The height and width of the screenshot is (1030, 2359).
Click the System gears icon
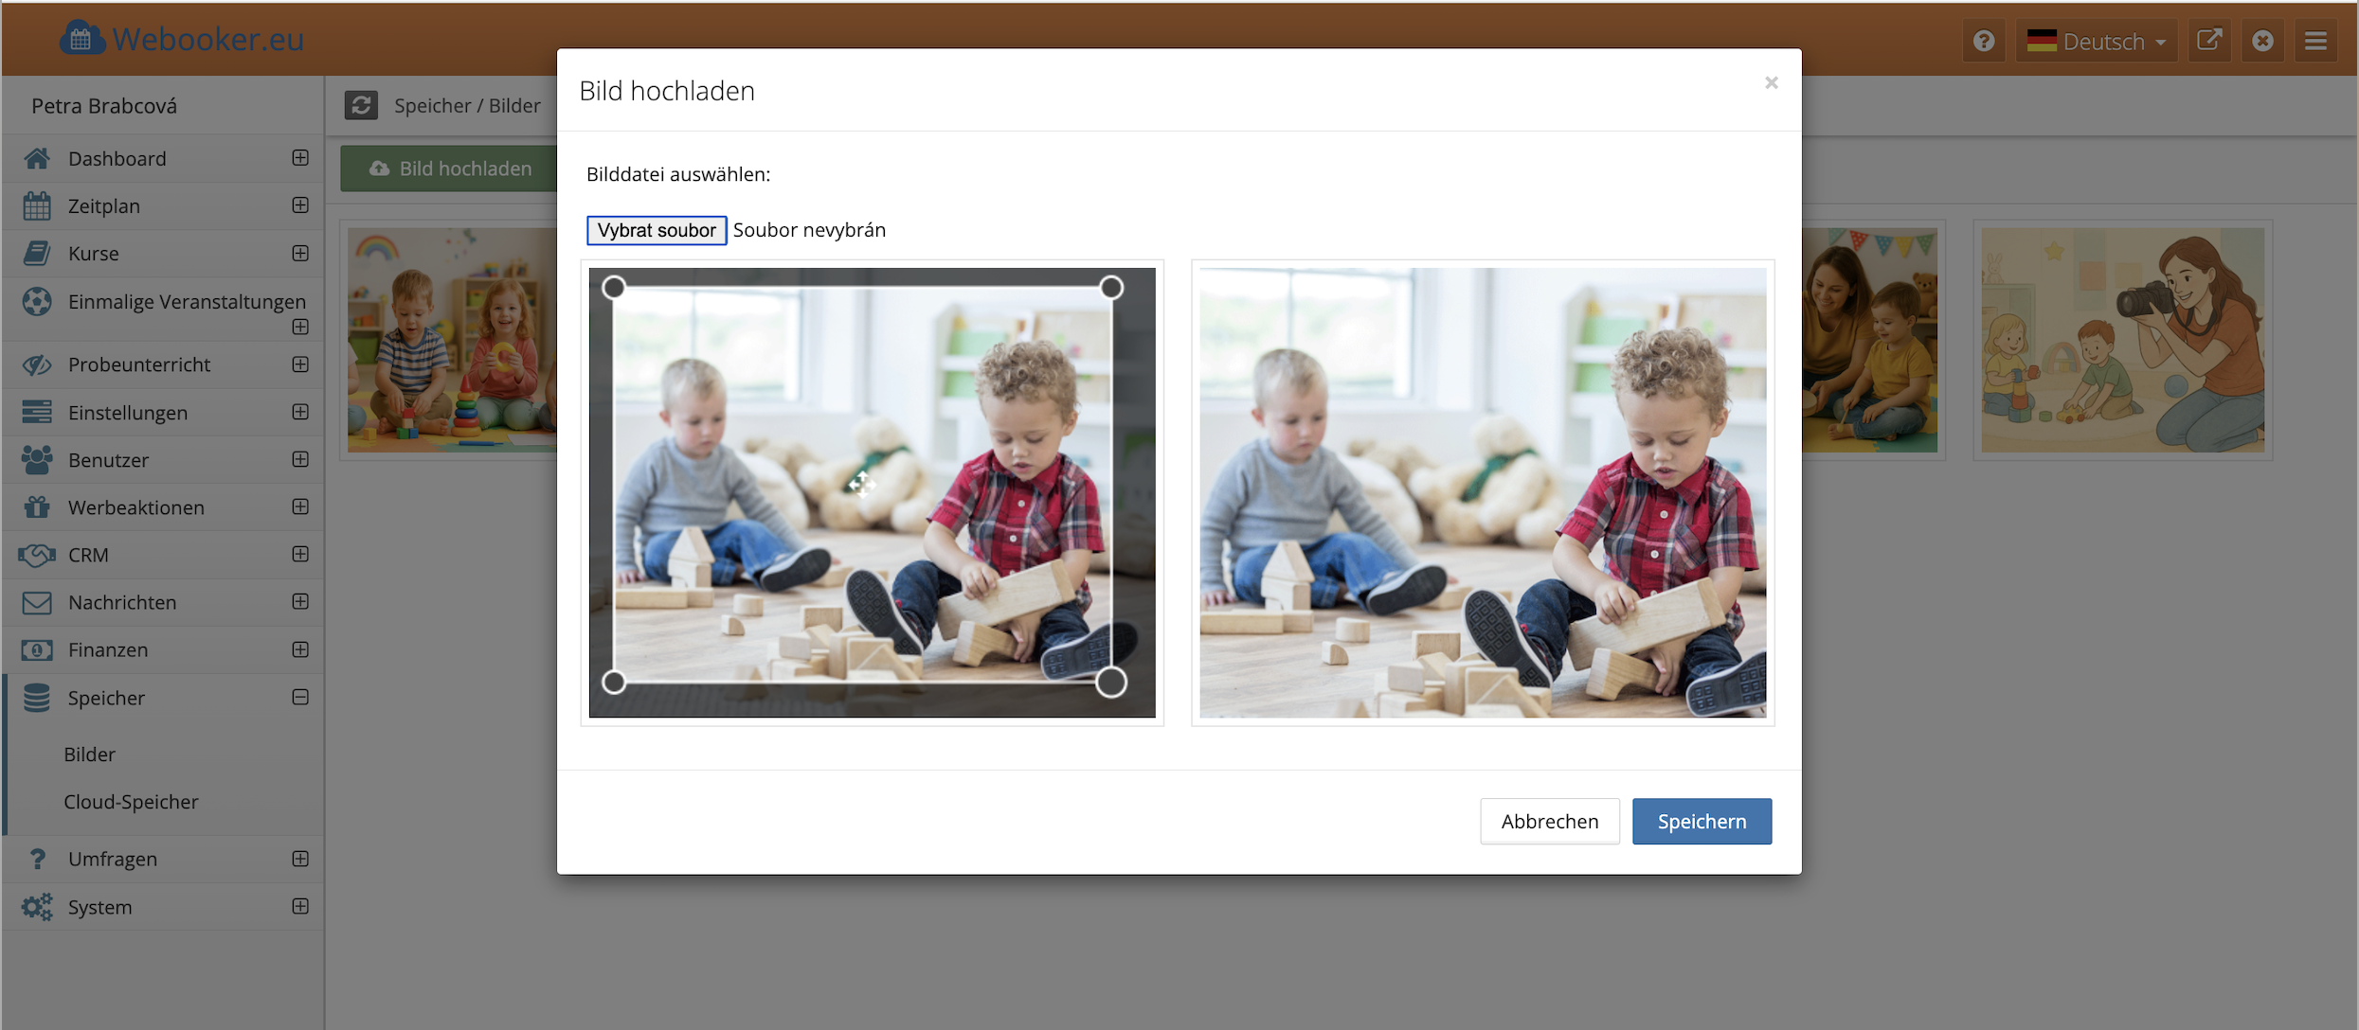click(x=37, y=907)
